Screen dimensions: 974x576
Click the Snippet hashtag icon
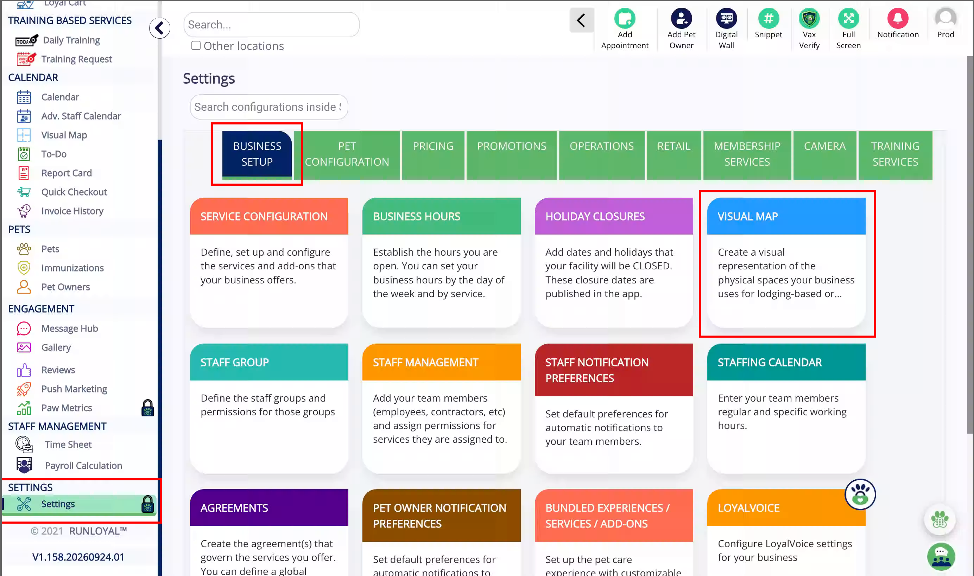pyautogui.click(x=768, y=18)
